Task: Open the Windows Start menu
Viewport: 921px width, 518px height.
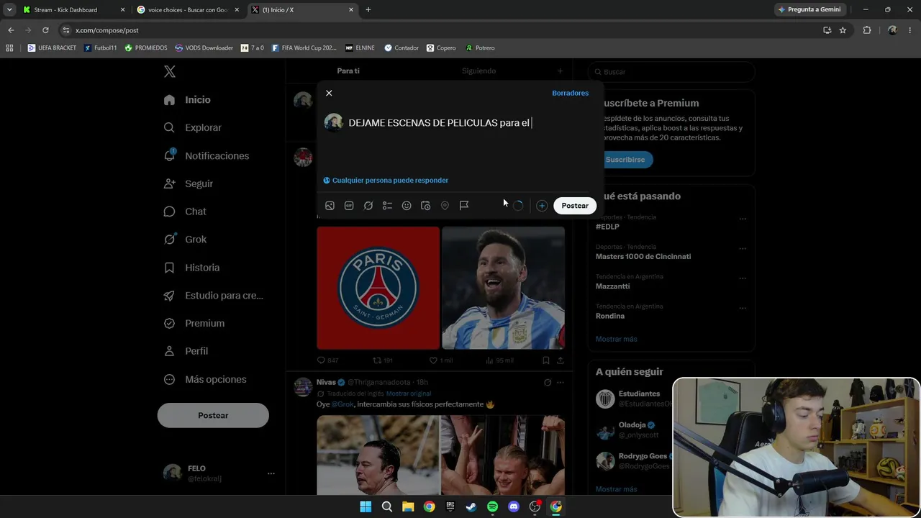Action: click(x=366, y=506)
